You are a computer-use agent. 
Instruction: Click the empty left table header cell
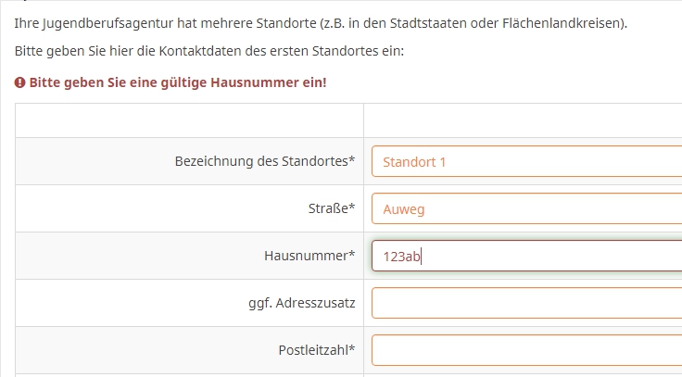[189, 120]
